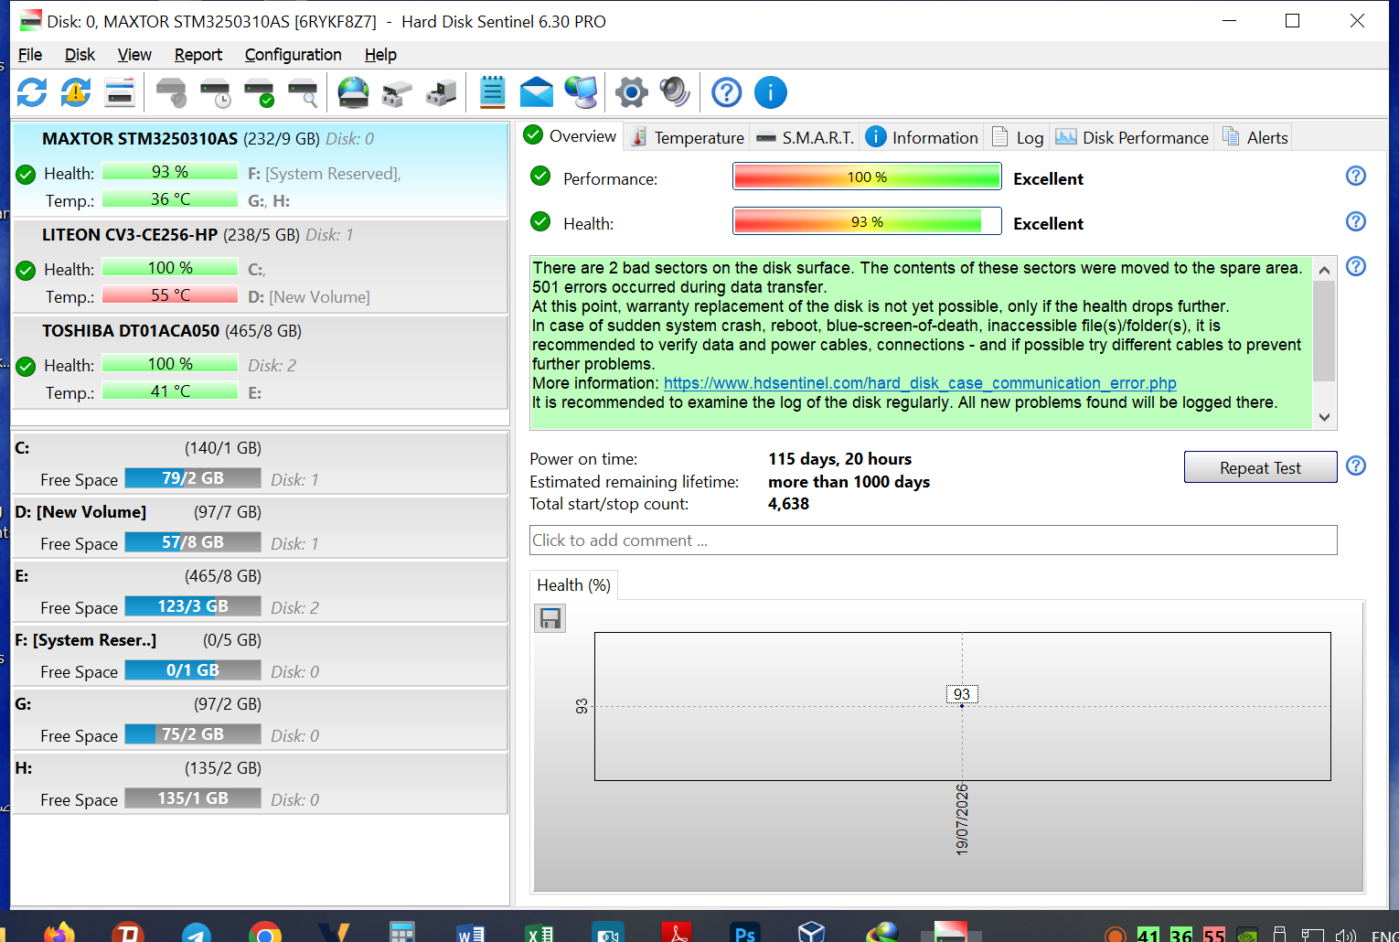Click the disk tower on connector toolbar icon
This screenshot has width=1399, height=942.
442,92
